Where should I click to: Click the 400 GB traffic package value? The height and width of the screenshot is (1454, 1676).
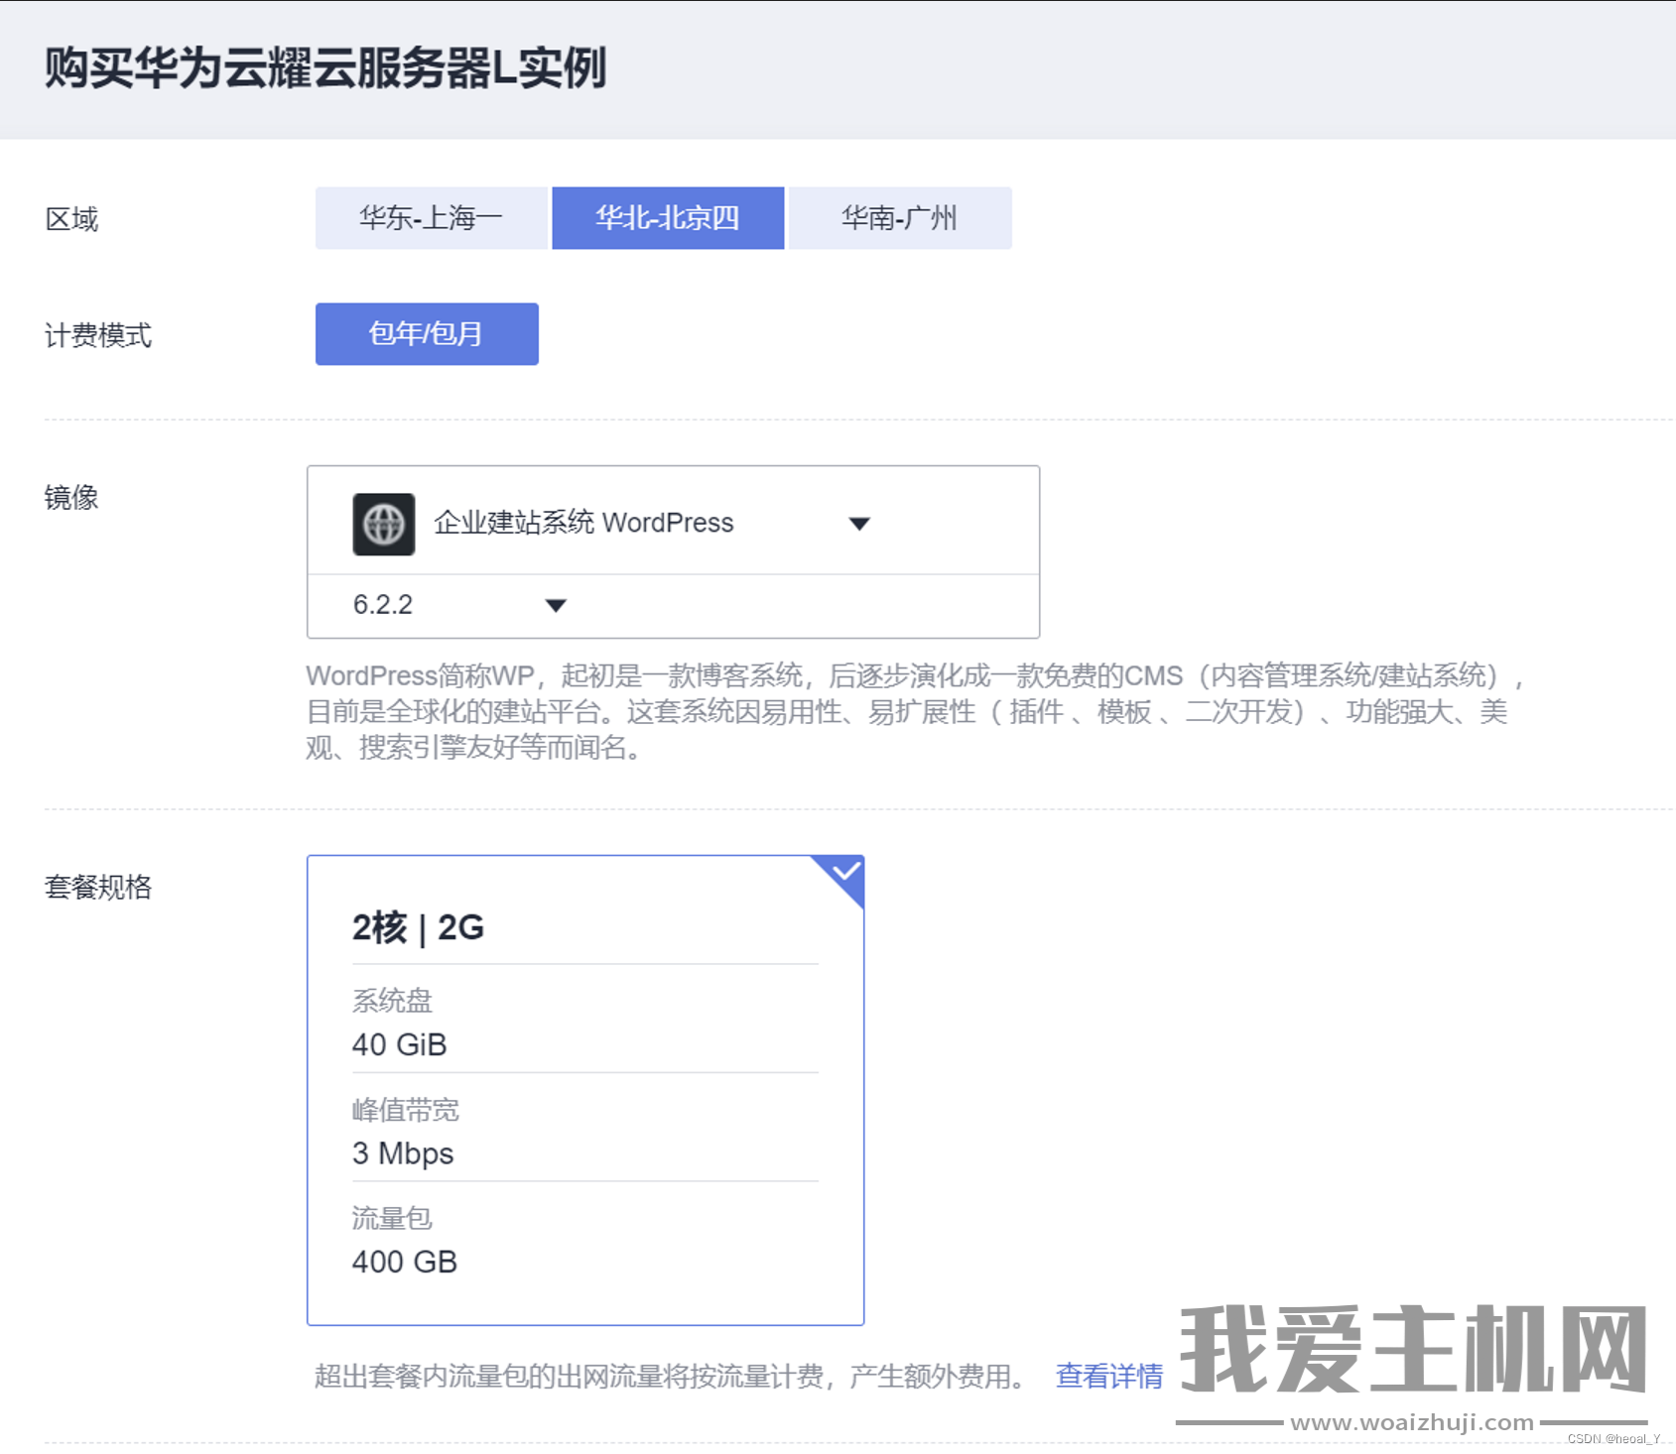click(405, 1262)
